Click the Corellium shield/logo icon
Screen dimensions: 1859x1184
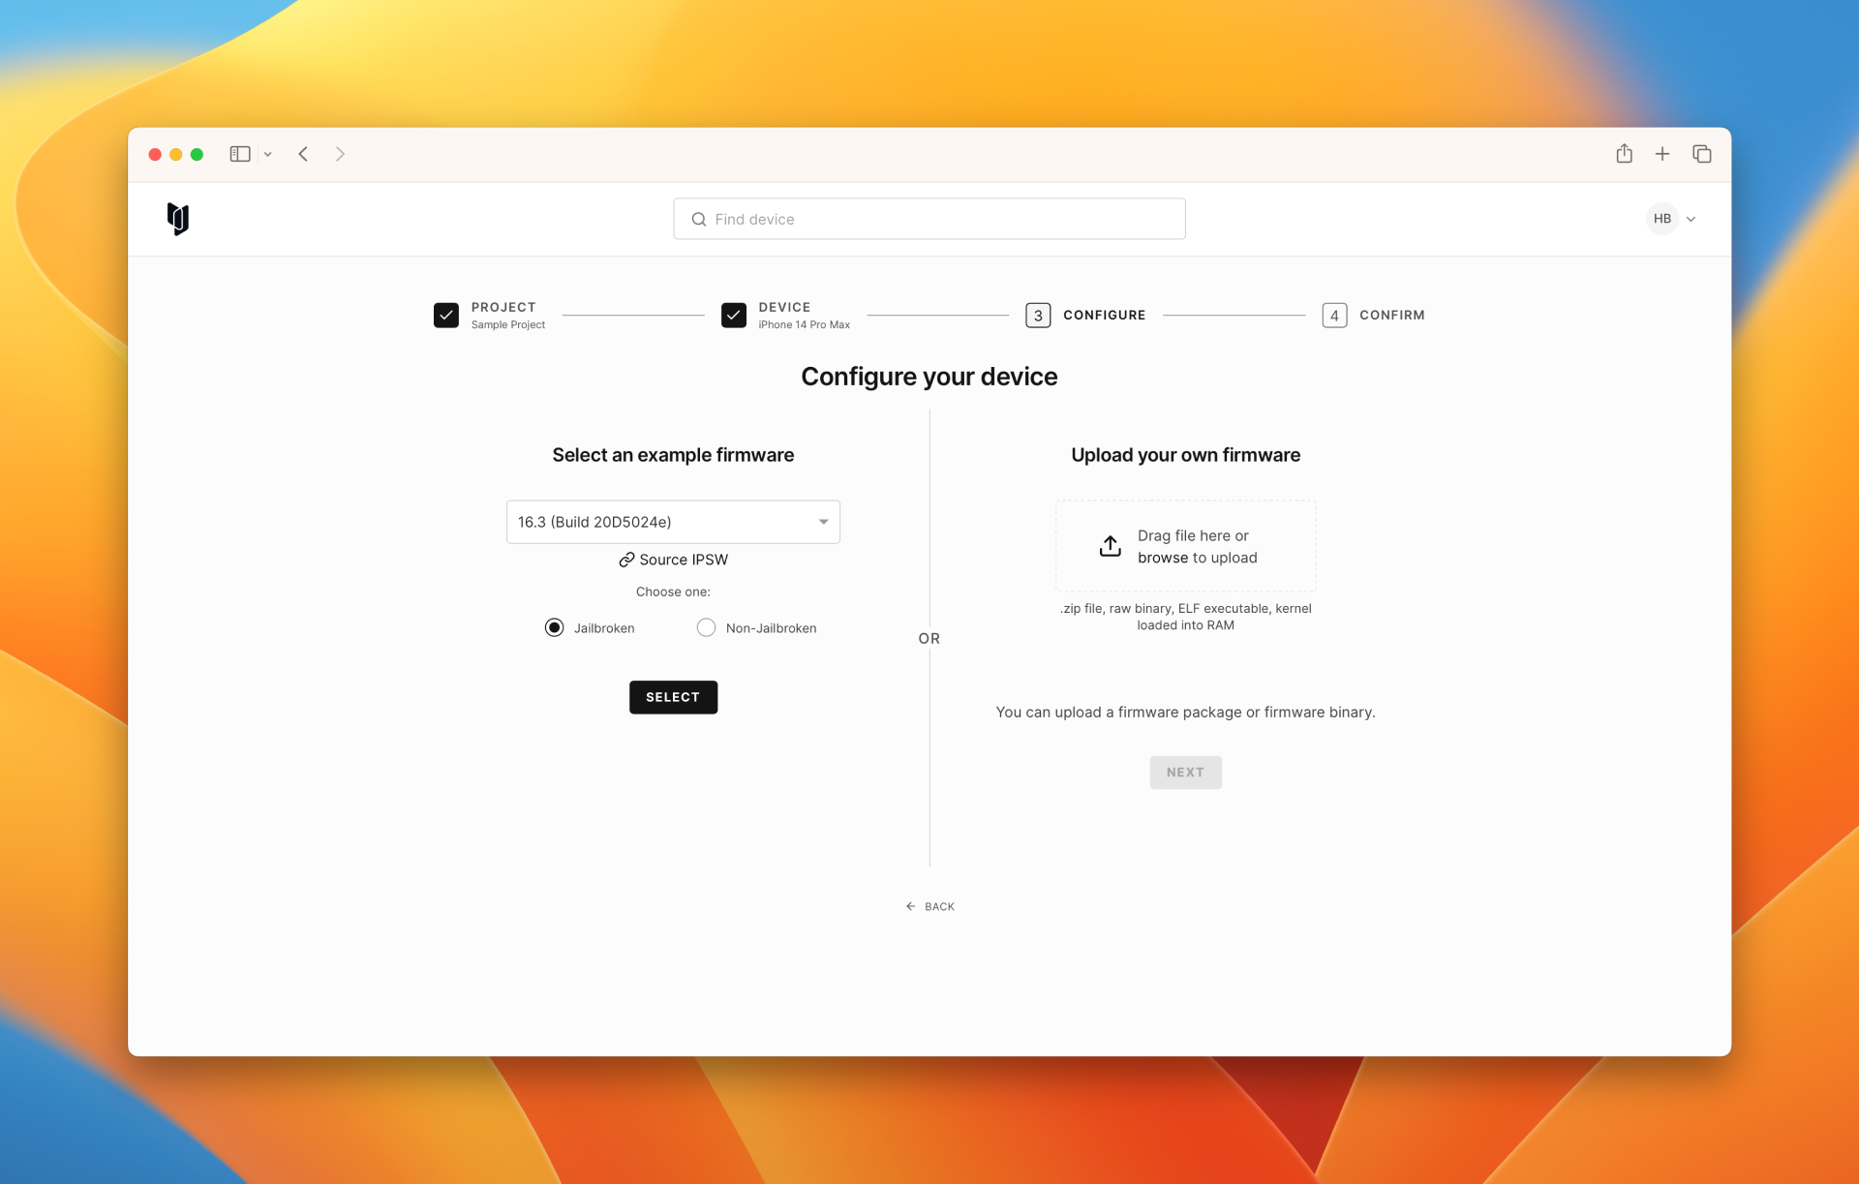tap(176, 217)
